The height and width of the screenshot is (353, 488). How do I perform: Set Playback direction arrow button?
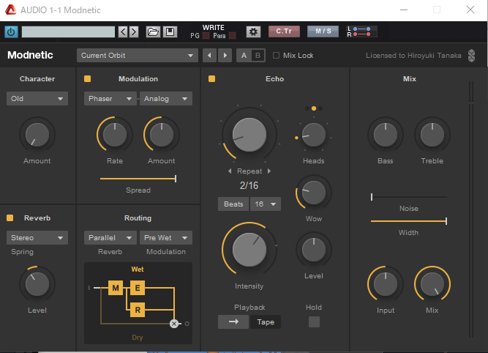(233, 322)
